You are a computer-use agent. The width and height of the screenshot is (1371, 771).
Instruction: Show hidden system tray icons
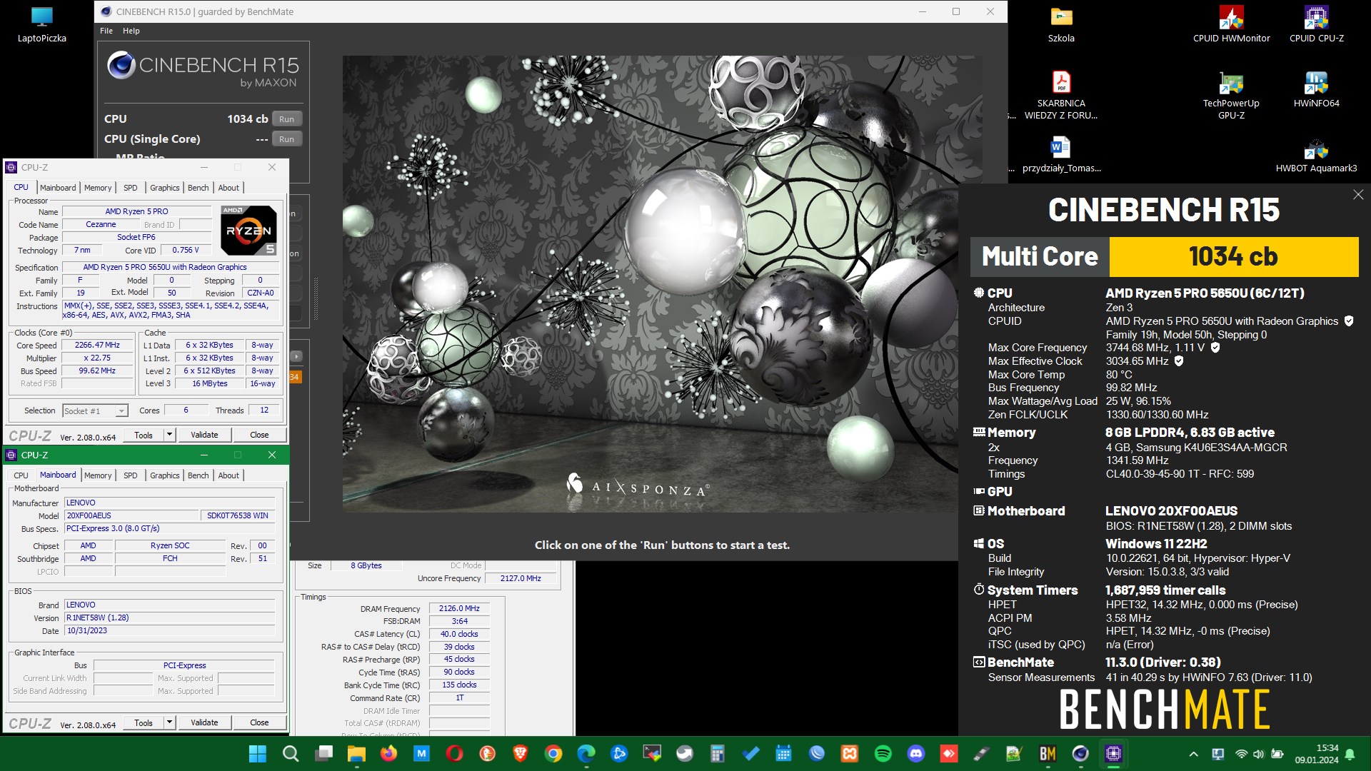click(1193, 754)
